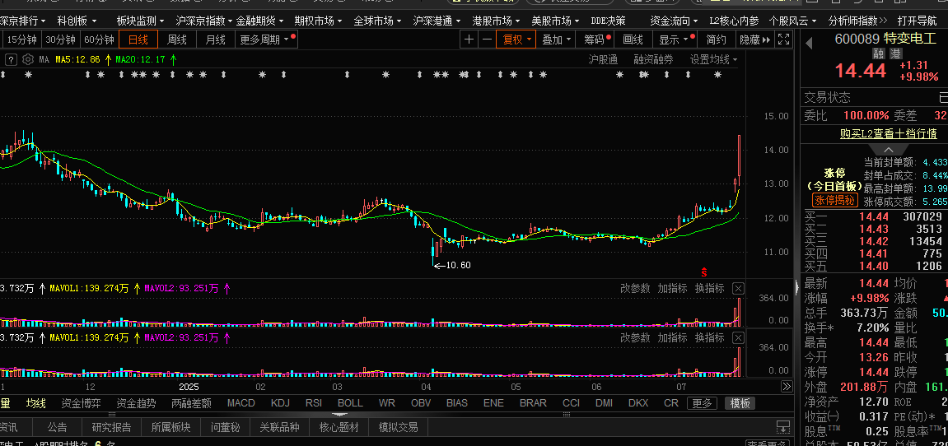Open the 全球市场 menu

coord(377,21)
